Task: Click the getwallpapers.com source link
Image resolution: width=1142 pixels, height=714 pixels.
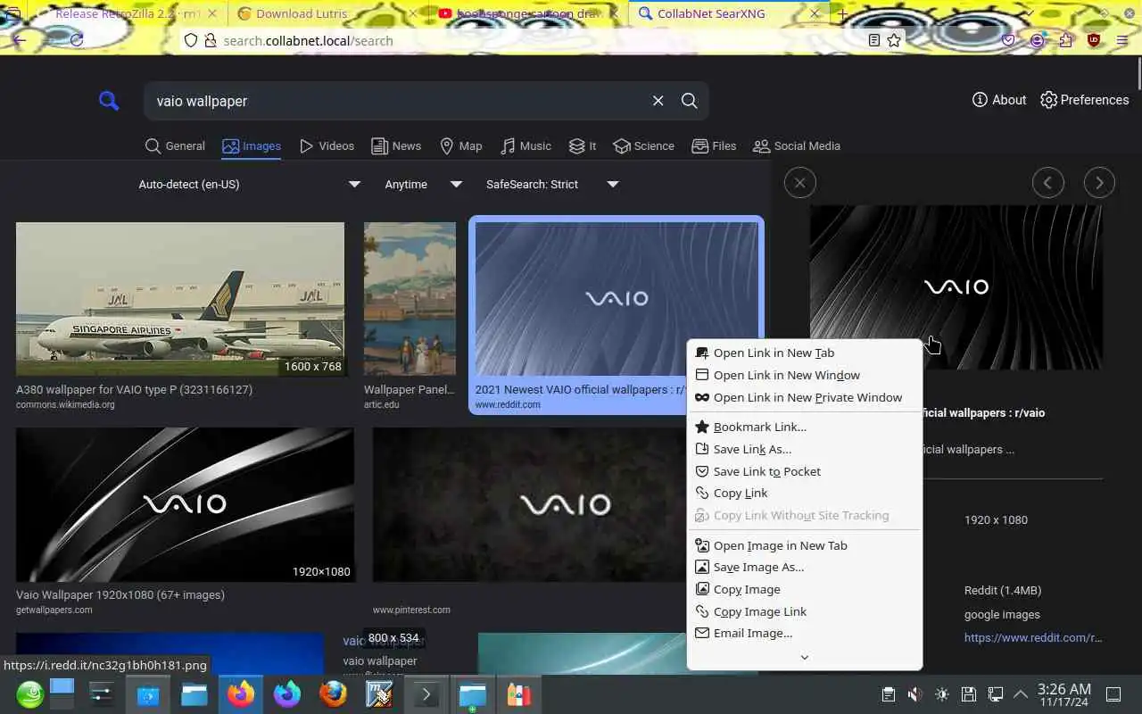Action: tap(54, 610)
